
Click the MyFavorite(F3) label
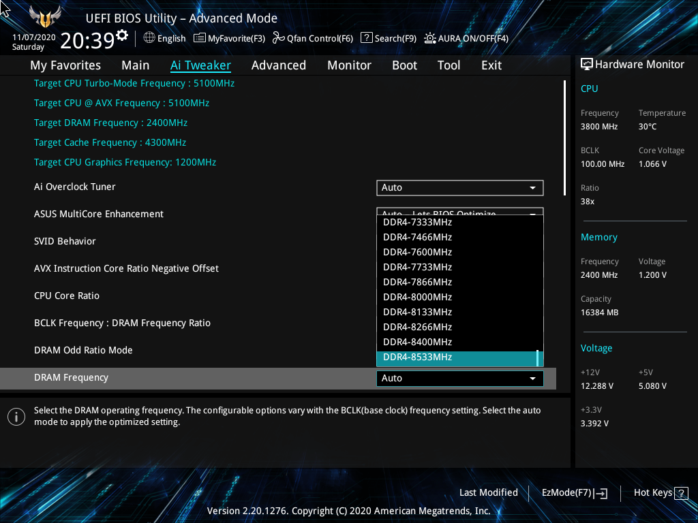(237, 39)
